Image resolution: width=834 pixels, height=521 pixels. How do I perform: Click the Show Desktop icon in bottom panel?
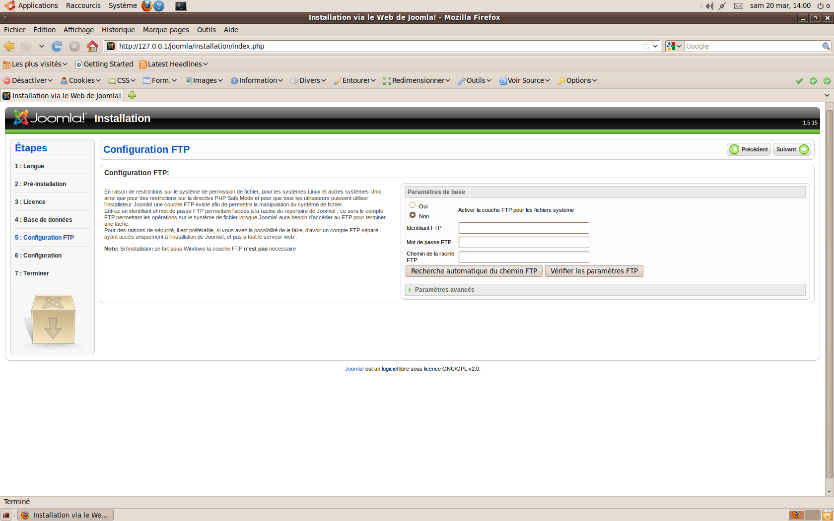[x=6, y=515]
